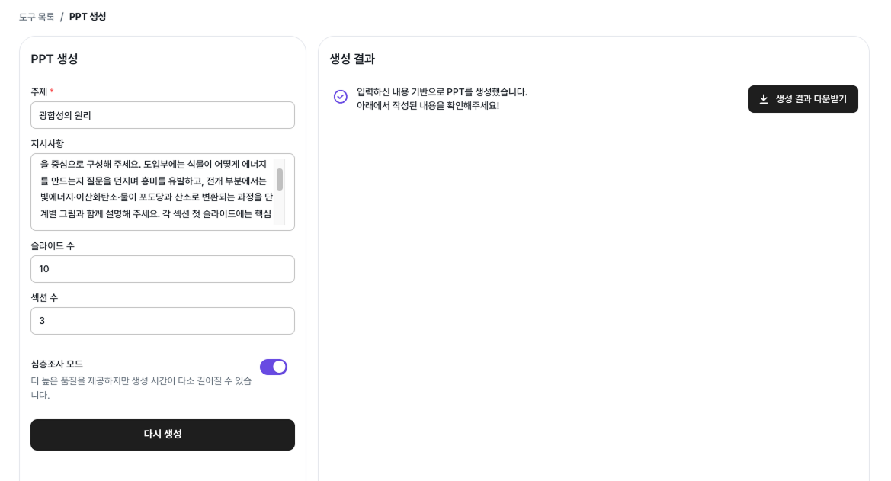
Task: Disable the 심층조사 모드 toggle switch
Action: tap(274, 367)
